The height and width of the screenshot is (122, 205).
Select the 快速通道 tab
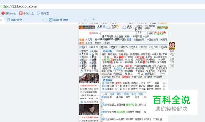120,51
